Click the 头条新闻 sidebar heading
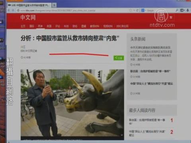 (138, 39)
